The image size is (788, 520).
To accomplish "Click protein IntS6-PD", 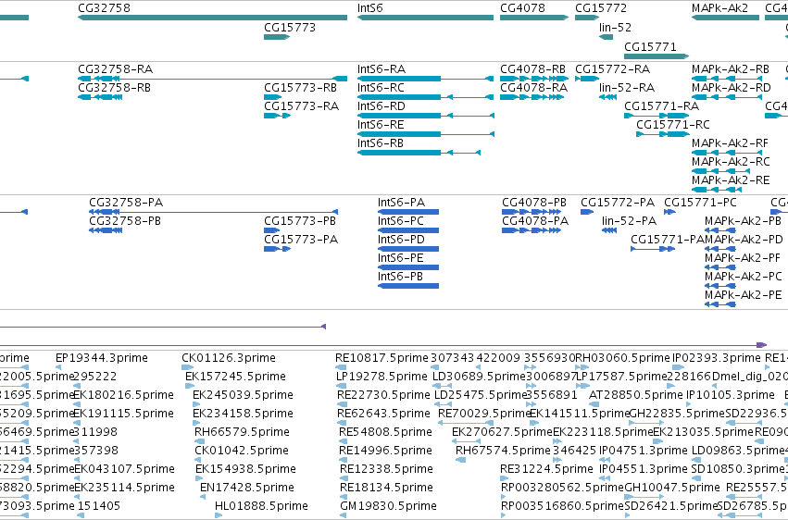I will pyautogui.click(x=408, y=249).
